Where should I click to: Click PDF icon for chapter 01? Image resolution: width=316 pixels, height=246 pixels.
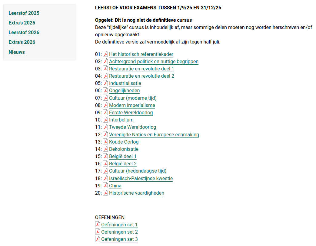tap(105, 54)
